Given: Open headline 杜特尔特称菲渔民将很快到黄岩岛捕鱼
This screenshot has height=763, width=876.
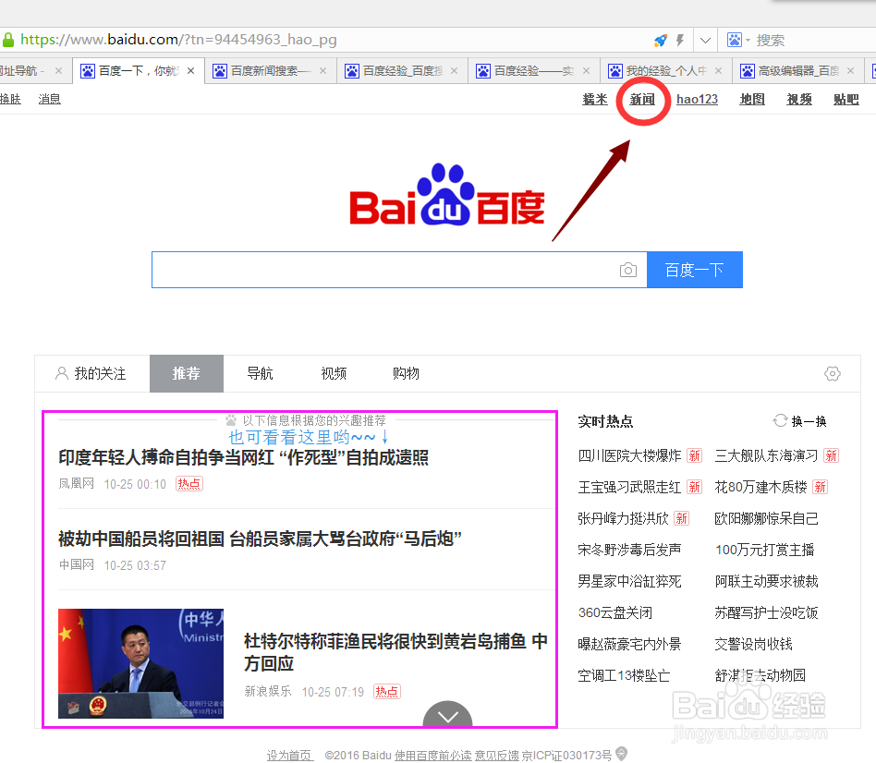Looking at the screenshot, I should coord(395,652).
